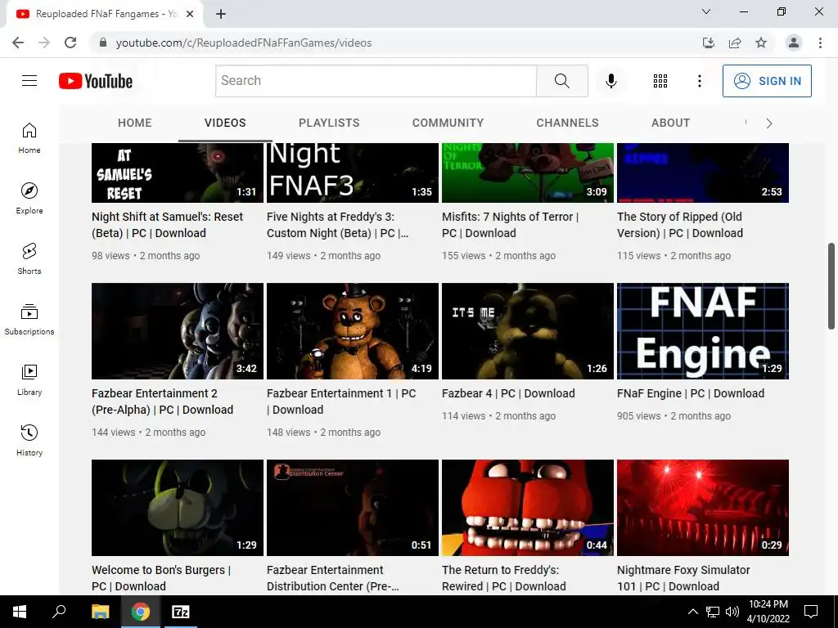
Task: Open 'Fazbear Entertainment 1' video title
Action: [x=341, y=401]
